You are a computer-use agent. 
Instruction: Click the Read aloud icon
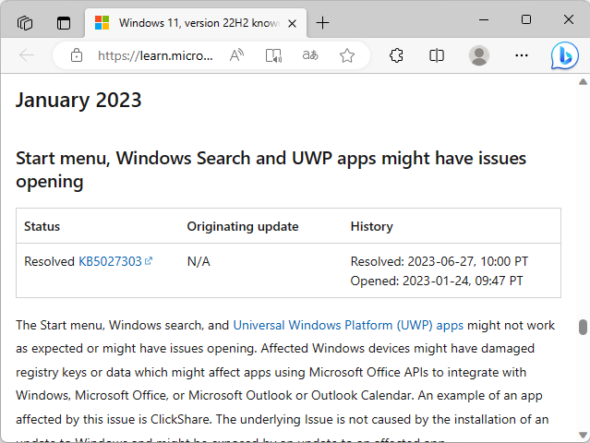click(x=237, y=55)
